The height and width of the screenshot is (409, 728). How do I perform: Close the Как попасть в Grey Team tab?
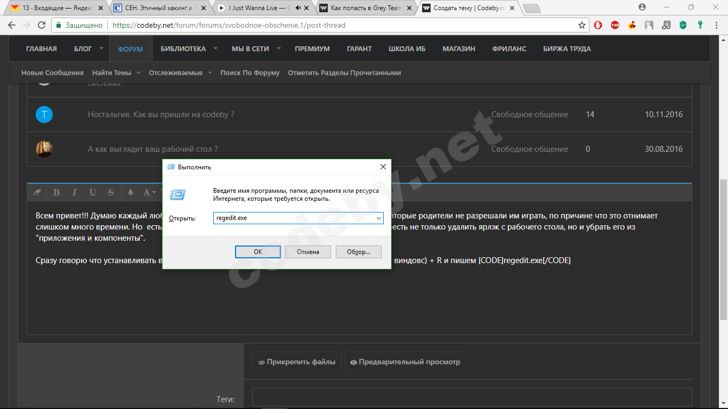point(409,8)
